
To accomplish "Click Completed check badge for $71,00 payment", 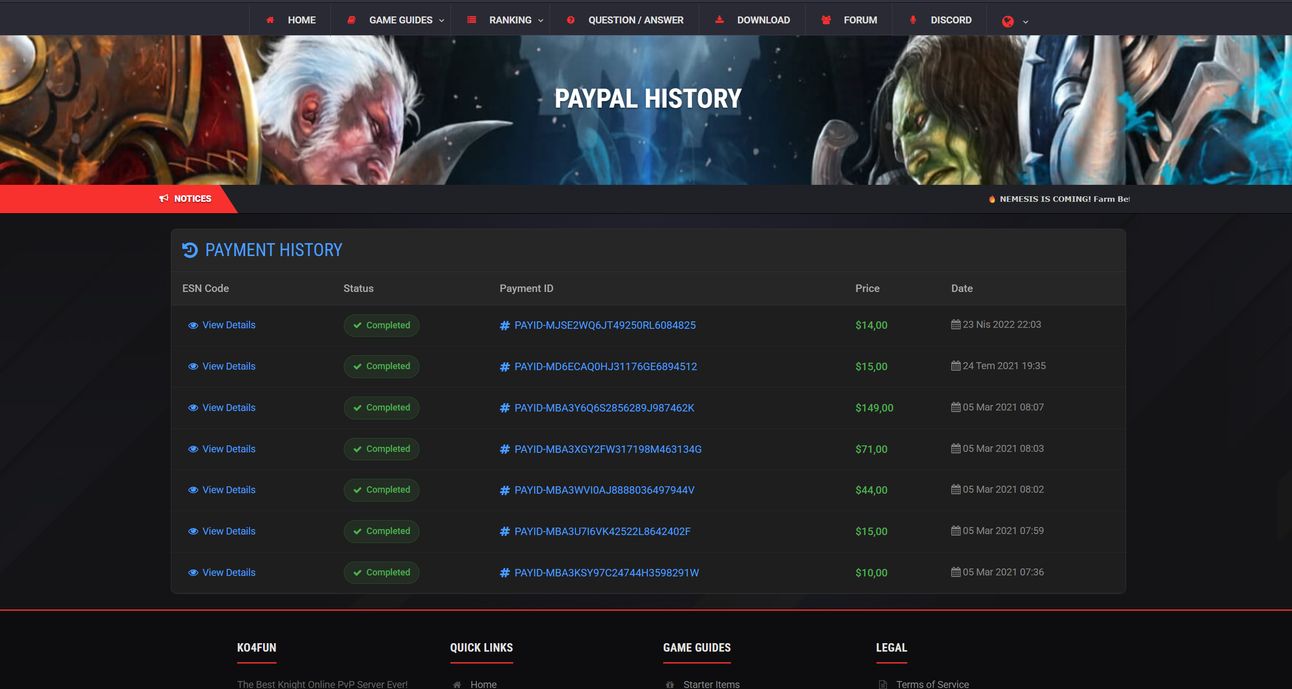I will click(x=381, y=449).
